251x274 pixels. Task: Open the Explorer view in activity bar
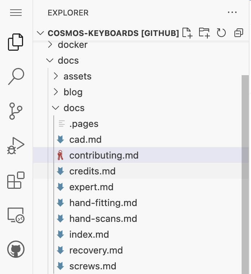point(16,42)
